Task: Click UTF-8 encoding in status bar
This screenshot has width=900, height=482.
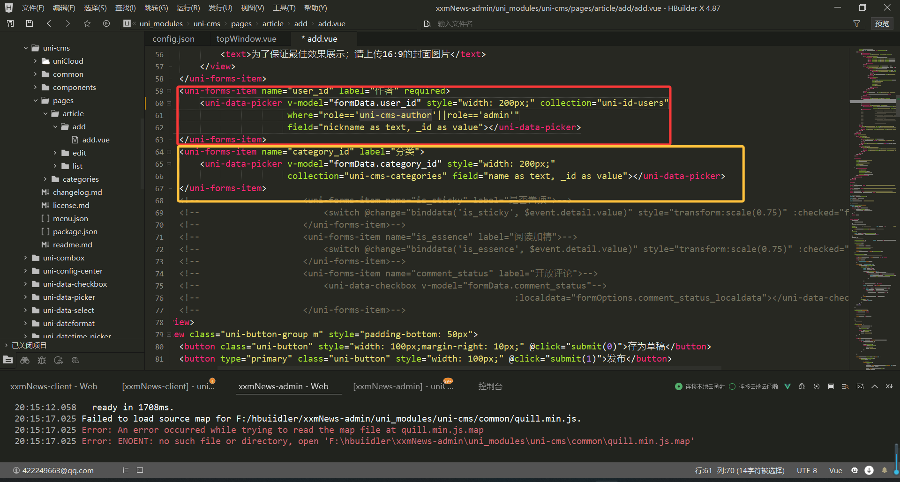Action: point(806,470)
